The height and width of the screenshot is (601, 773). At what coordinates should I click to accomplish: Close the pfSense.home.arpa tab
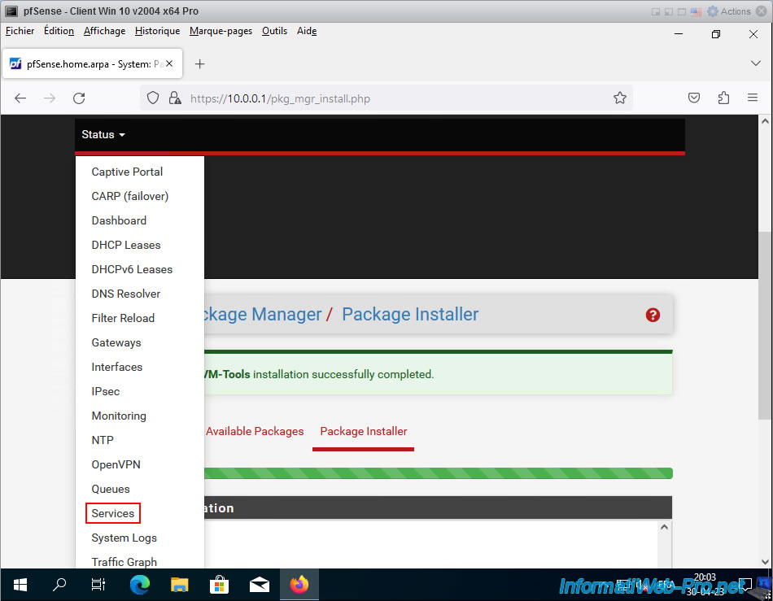pos(169,63)
